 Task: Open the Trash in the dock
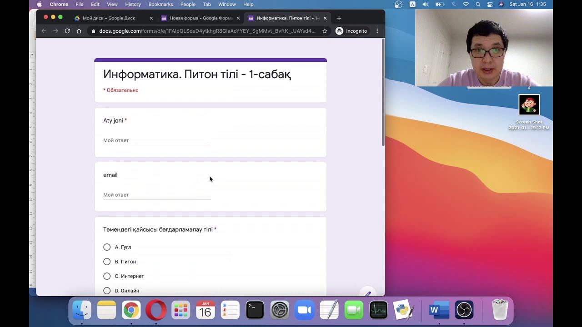(500, 310)
